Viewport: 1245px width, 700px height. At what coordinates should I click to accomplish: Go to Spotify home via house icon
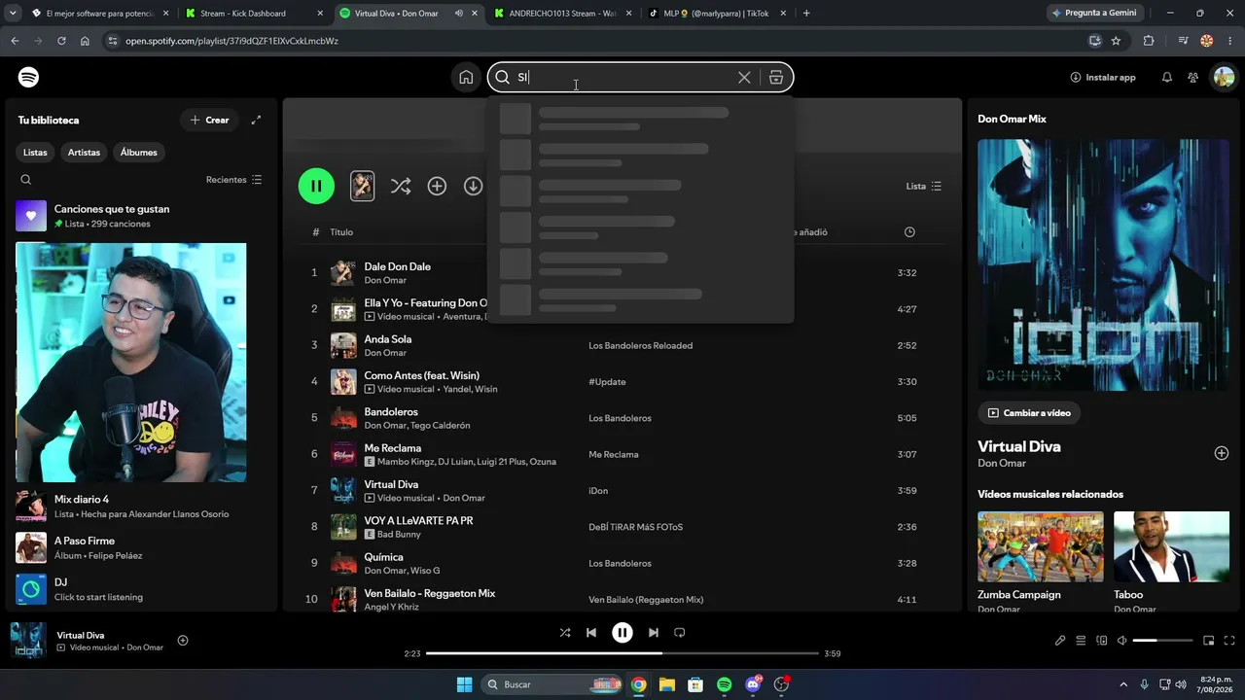click(x=466, y=78)
